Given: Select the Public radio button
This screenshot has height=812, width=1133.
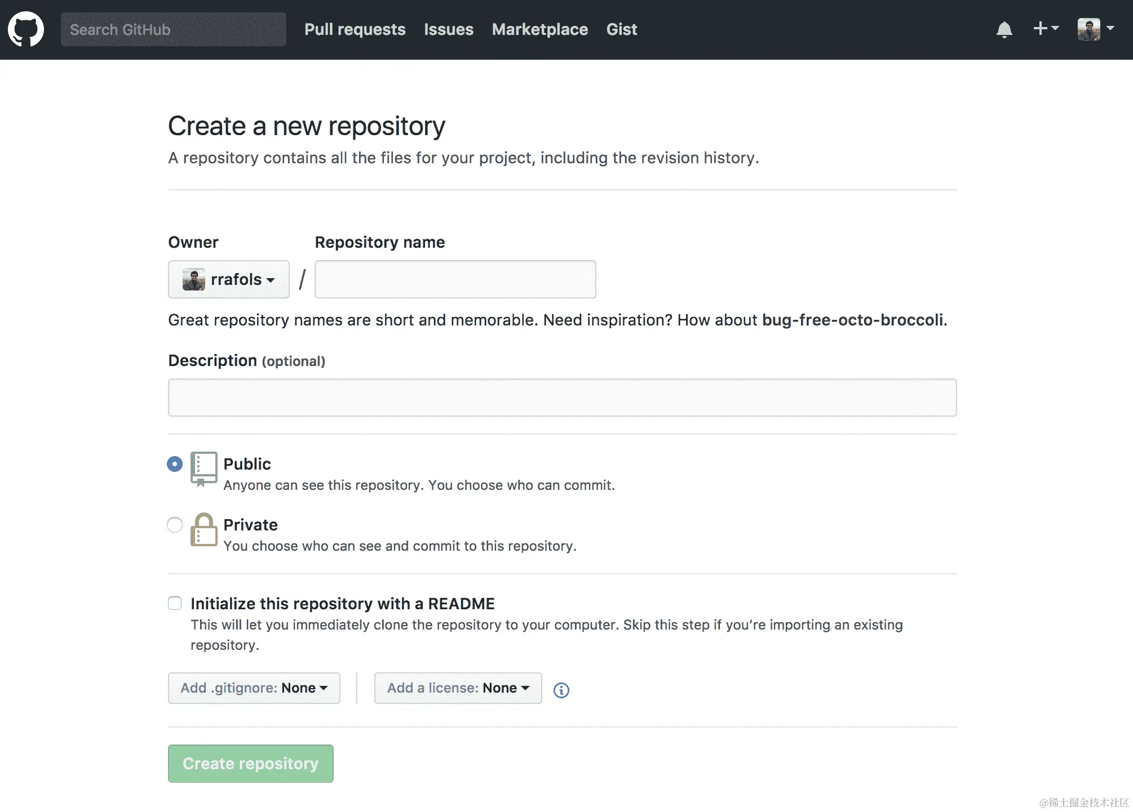Looking at the screenshot, I should (175, 464).
